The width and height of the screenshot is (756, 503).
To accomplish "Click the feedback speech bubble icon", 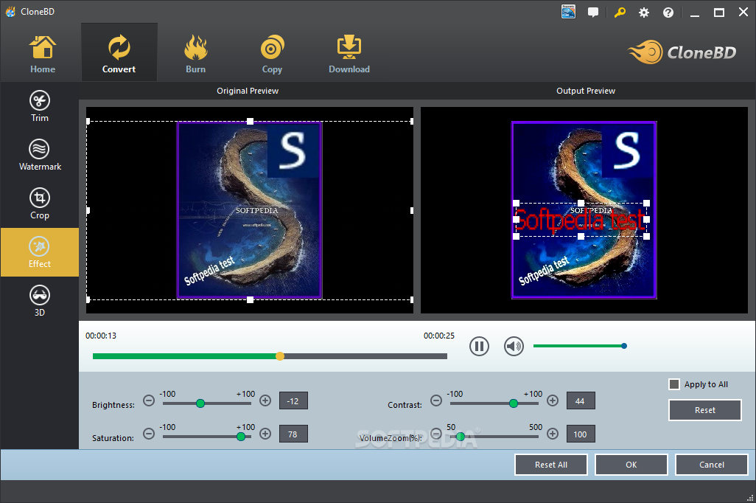I will click(593, 12).
